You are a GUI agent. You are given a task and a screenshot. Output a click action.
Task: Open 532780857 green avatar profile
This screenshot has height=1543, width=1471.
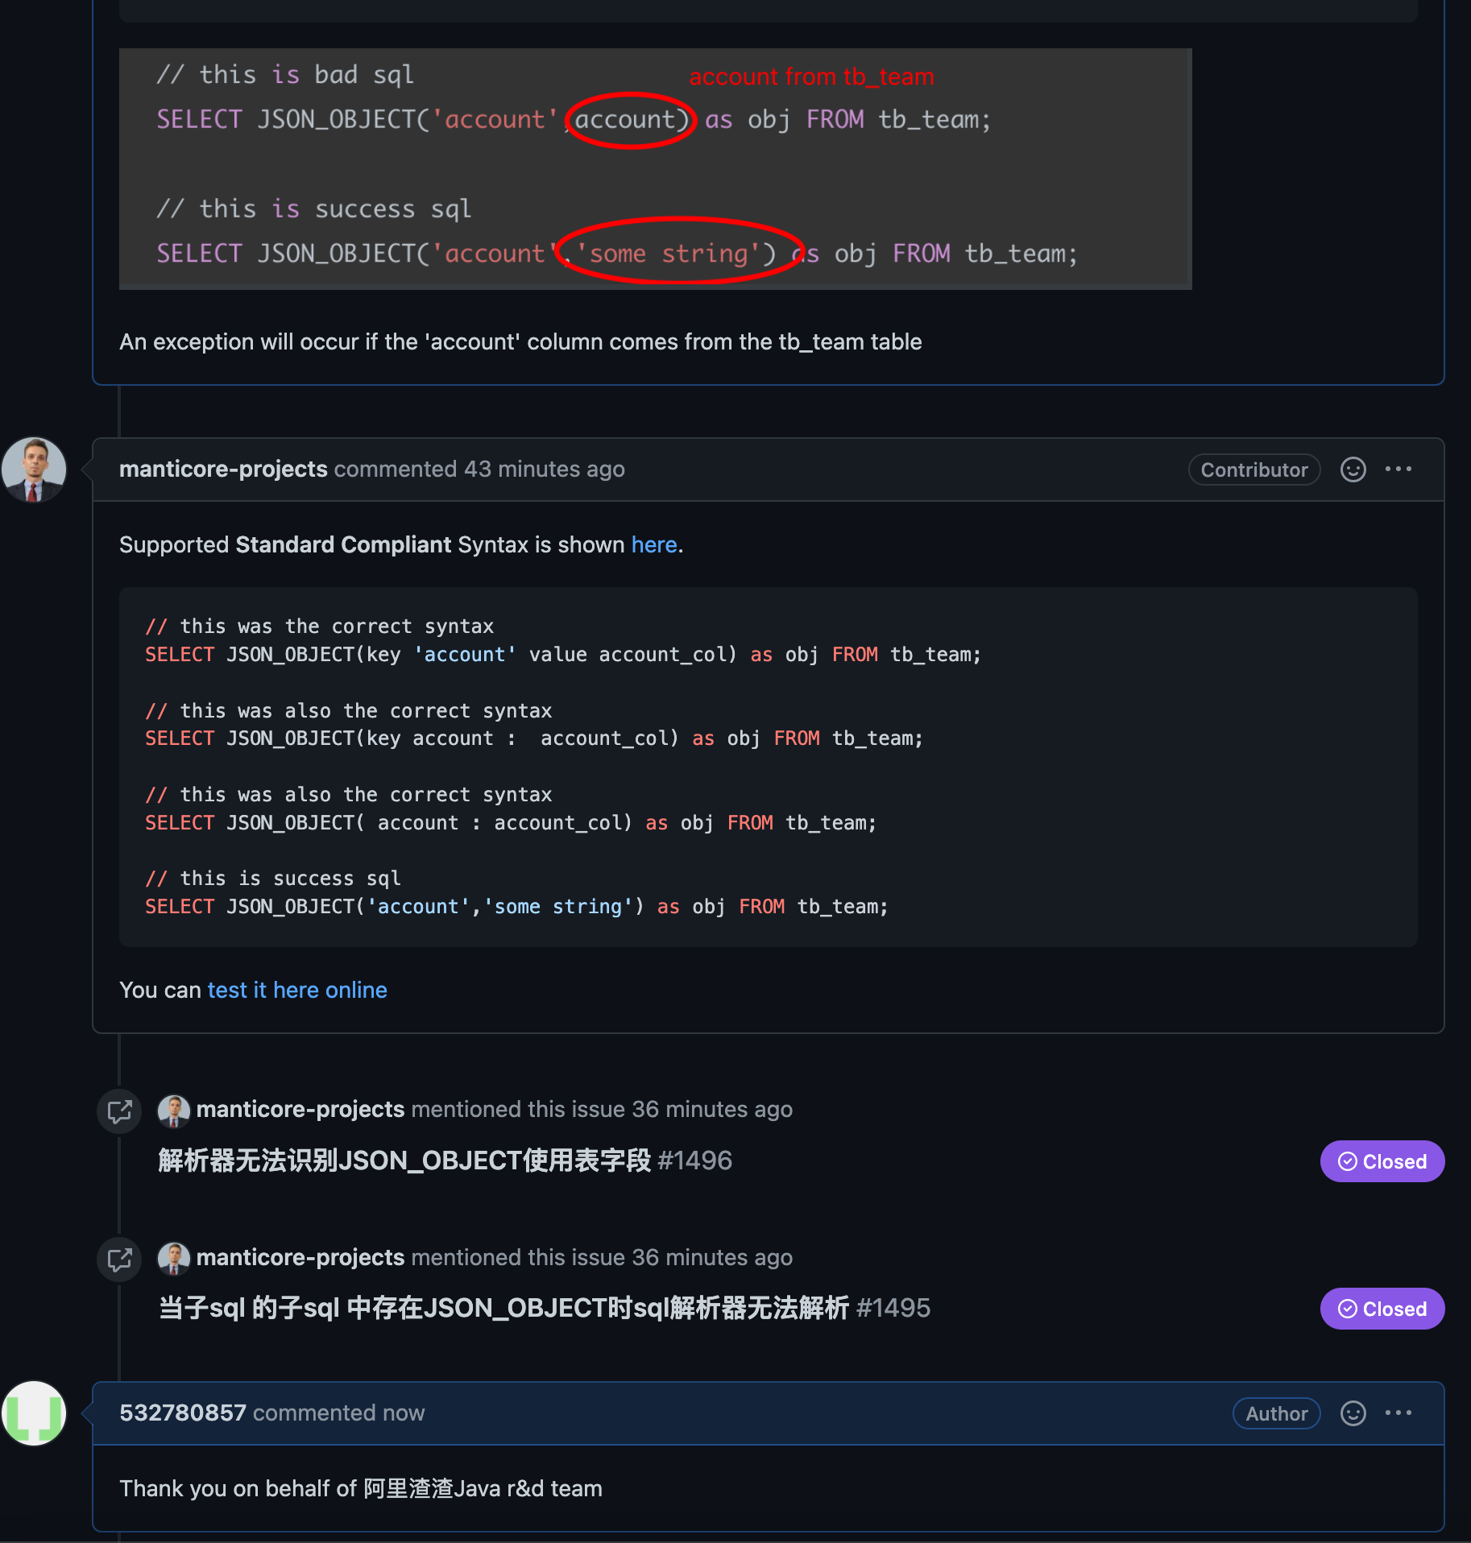click(x=34, y=1413)
